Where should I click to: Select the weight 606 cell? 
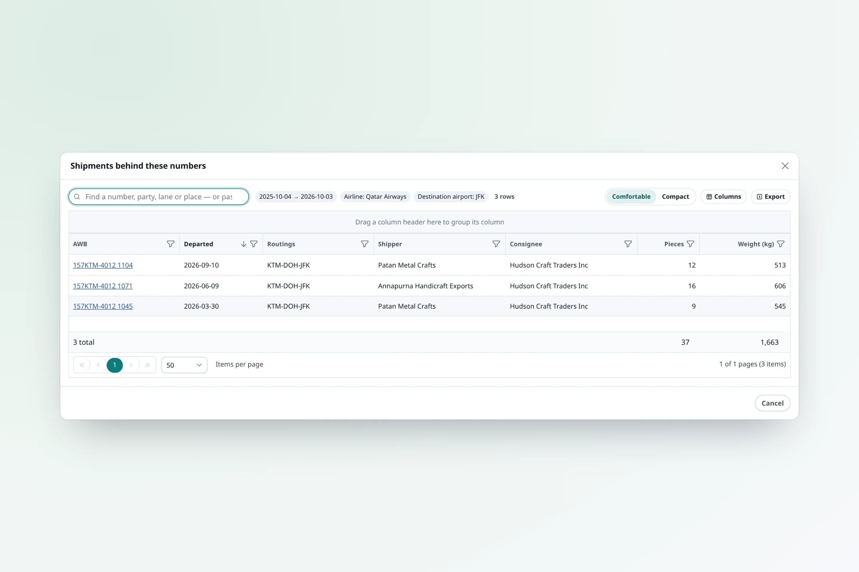pyautogui.click(x=745, y=286)
